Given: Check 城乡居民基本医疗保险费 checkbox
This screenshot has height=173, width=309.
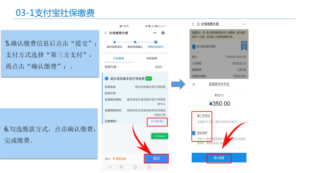Looking at the screenshot, I should [107, 79].
